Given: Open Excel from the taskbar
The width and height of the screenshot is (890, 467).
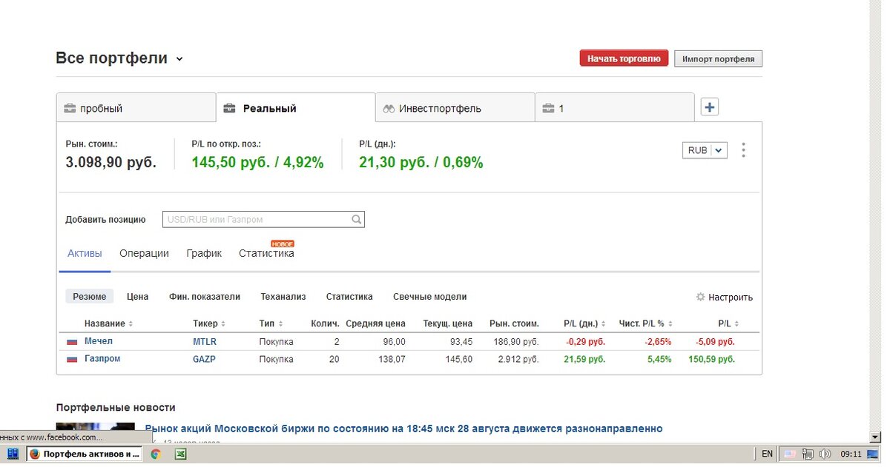Looking at the screenshot, I should [180, 454].
